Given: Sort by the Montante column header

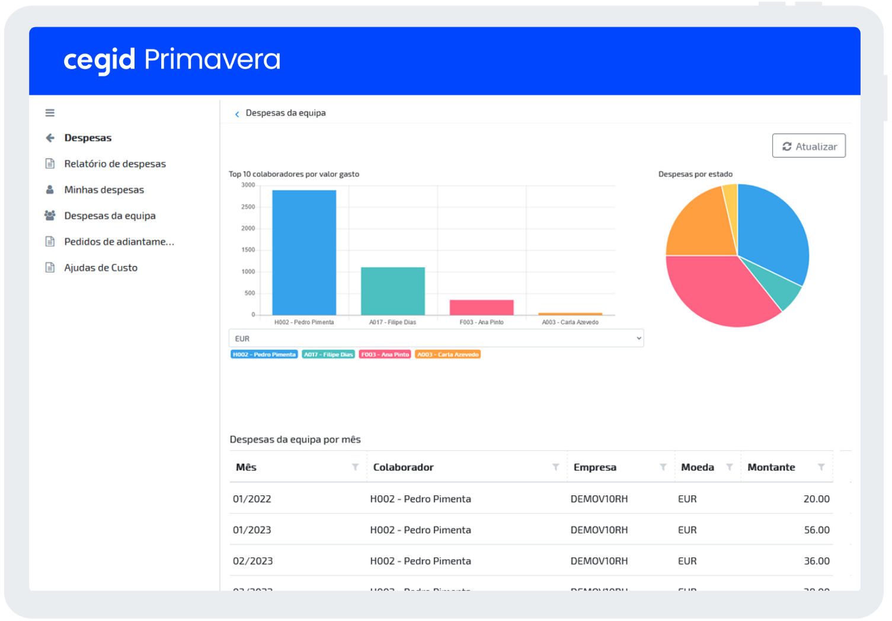Looking at the screenshot, I should coord(771,467).
